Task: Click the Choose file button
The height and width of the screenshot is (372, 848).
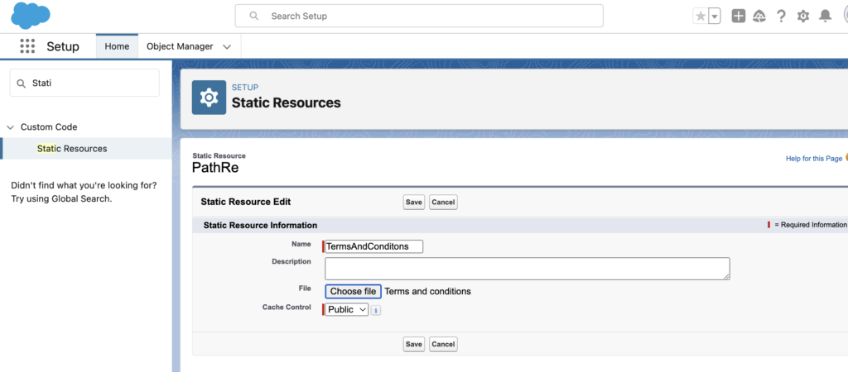Action: coord(353,291)
